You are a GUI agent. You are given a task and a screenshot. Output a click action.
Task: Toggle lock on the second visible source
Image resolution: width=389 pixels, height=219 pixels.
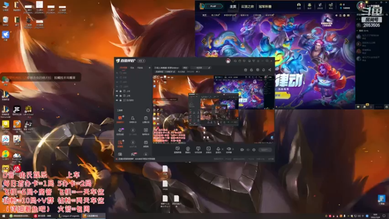coord(121,95)
